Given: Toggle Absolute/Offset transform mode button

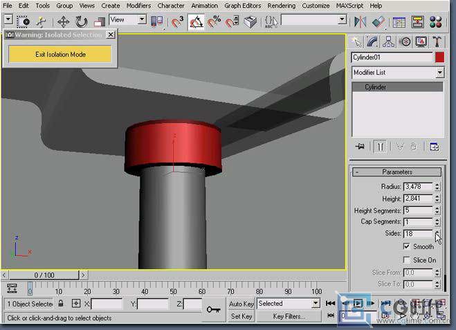Looking at the screenshot, I should tap(76, 304).
